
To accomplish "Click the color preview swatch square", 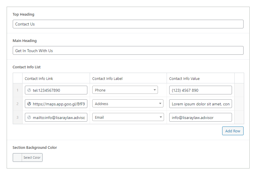I will tap(16, 157).
